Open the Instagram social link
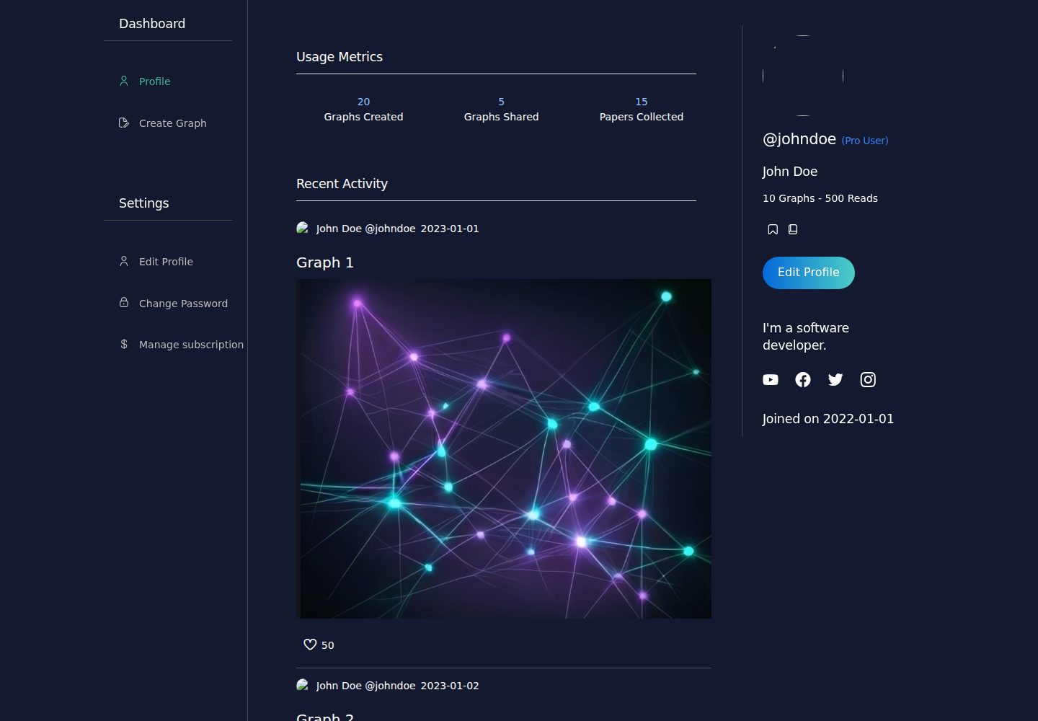This screenshot has height=721, width=1038. (x=868, y=379)
